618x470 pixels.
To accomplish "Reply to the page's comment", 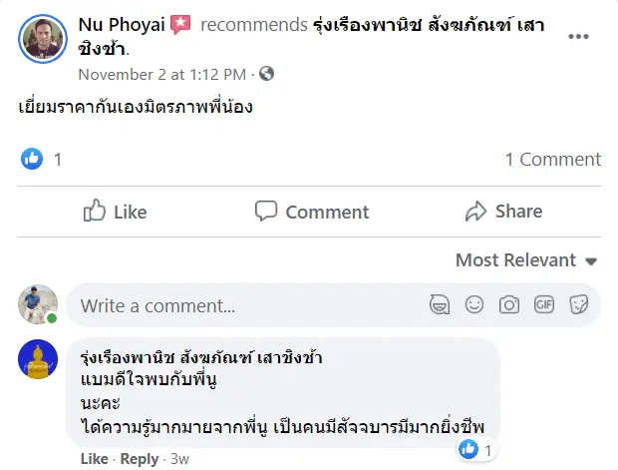I will pos(139,459).
